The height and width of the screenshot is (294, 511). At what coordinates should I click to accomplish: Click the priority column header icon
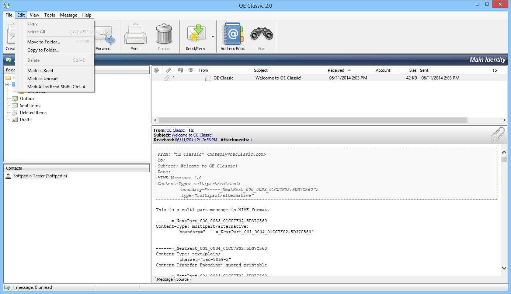156,70
